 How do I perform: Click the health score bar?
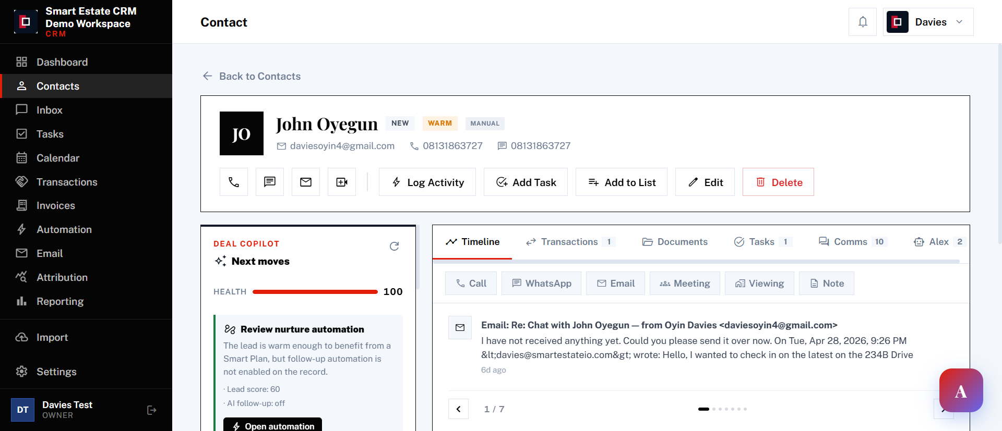(315, 292)
